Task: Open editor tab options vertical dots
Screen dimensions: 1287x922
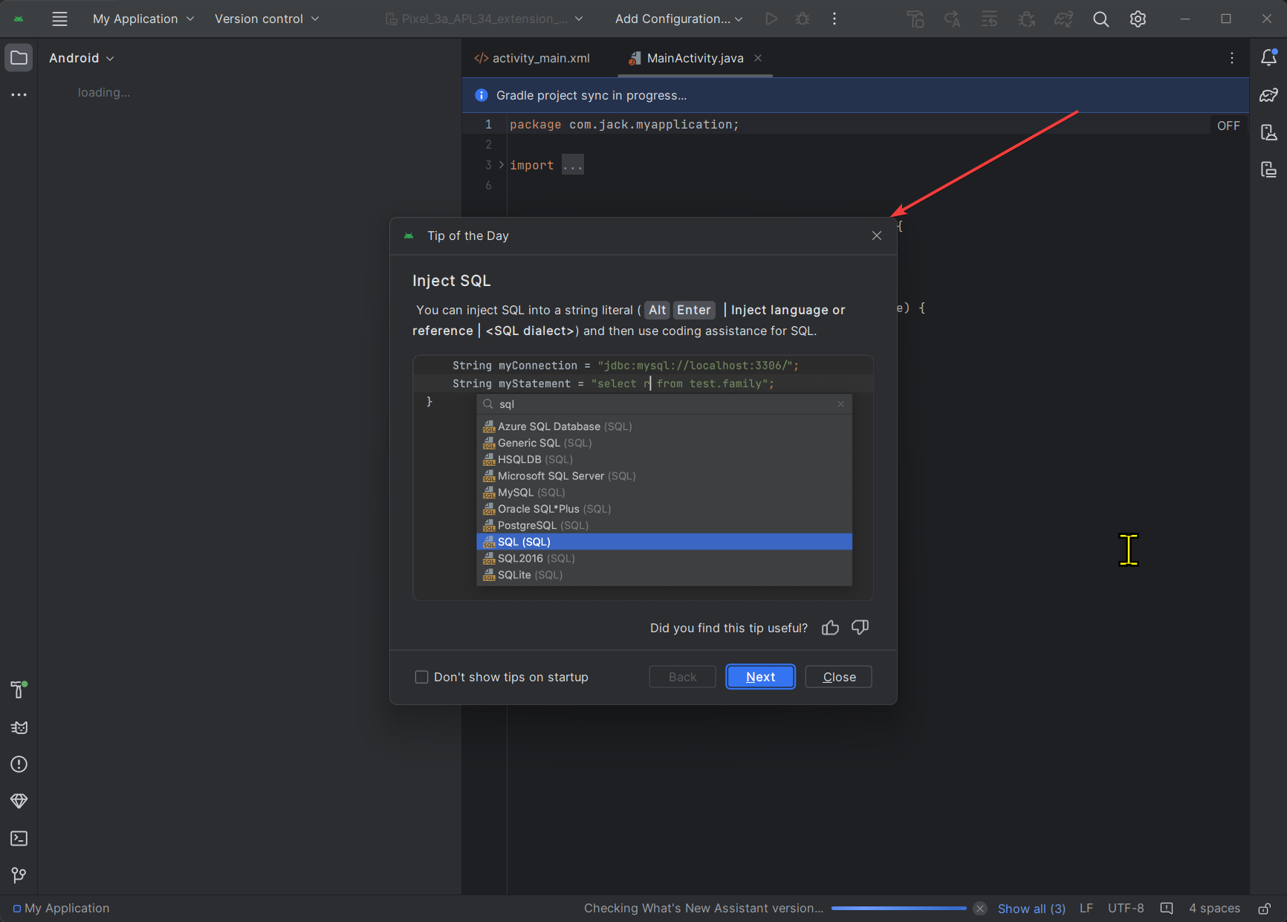Action: 1231,58
